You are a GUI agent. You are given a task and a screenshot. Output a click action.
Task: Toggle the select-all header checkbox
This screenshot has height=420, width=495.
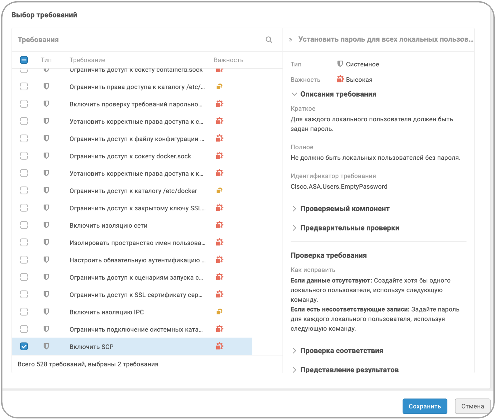pos(24,60)
